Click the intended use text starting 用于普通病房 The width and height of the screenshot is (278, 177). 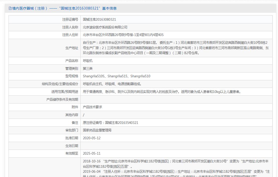pyautogui.click(x=162, y=92)
